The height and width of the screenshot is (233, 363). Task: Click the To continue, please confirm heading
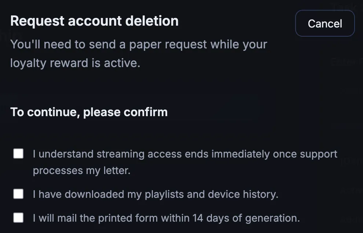point(89,112)
